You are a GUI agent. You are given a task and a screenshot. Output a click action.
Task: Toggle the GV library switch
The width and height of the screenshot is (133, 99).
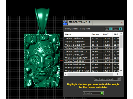[x=109, y=29]
